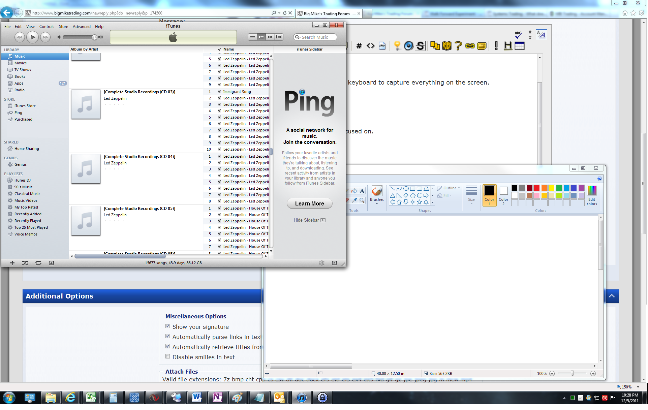Open the iTunes Advanced menu
Image resolution: width=648 pixels, height=410 pixels.
(82, 27)
